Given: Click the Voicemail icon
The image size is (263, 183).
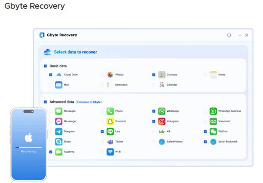Looking at the screenshot, I should pos(213,121).
